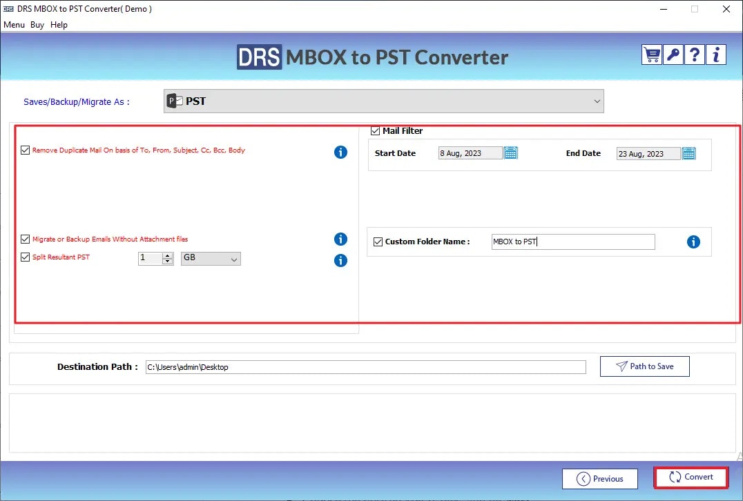
Task: Show info for Remove Duplicate Mail option
Action: (340, 152)
